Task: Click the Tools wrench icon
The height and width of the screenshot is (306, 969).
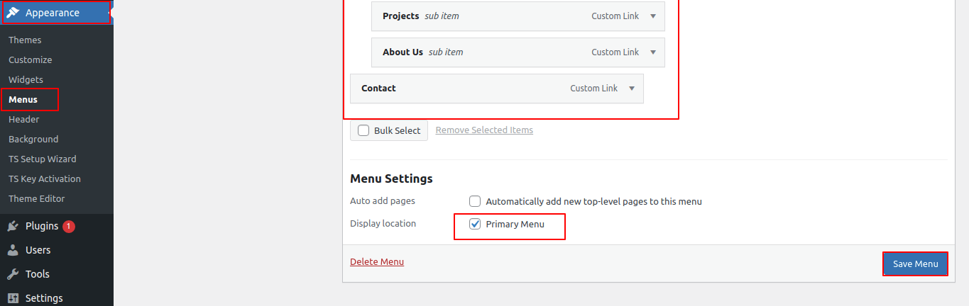Action: (13, 274)
